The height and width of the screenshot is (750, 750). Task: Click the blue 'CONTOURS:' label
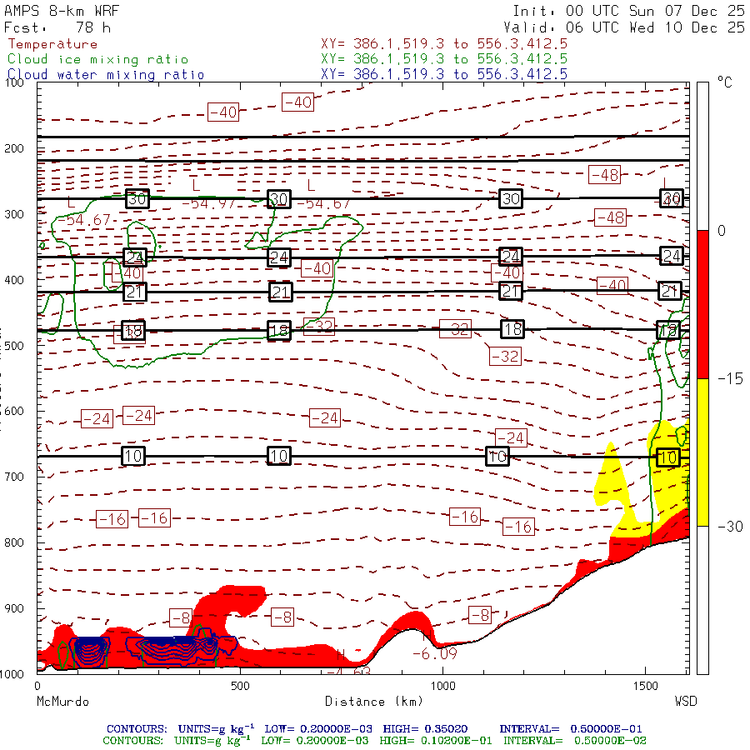[x=137, y=729]
